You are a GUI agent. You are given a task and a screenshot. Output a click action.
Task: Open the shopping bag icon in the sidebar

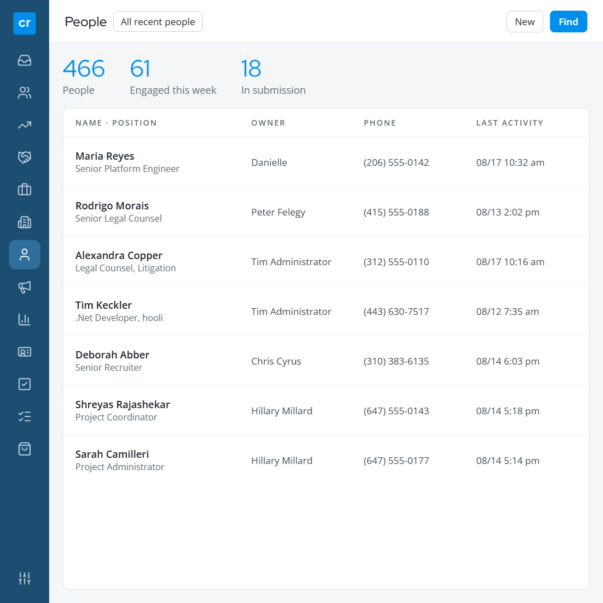click(x=24, y=449)
